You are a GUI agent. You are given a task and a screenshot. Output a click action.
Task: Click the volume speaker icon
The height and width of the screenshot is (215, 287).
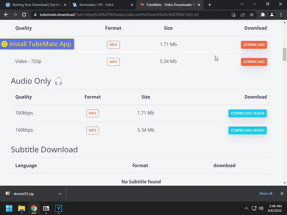click(x=261, y=208)
